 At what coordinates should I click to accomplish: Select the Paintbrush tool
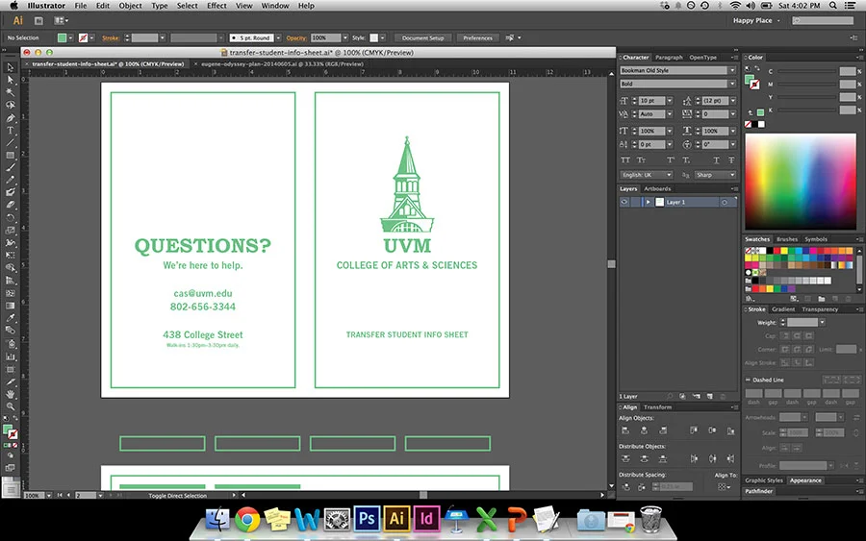point(10,167)
